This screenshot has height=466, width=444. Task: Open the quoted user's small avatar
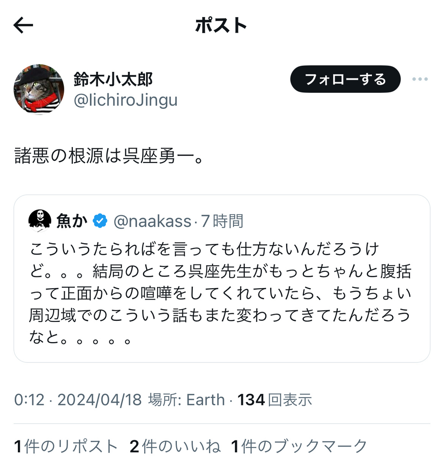pyautogui.click(x=40, y=221)
